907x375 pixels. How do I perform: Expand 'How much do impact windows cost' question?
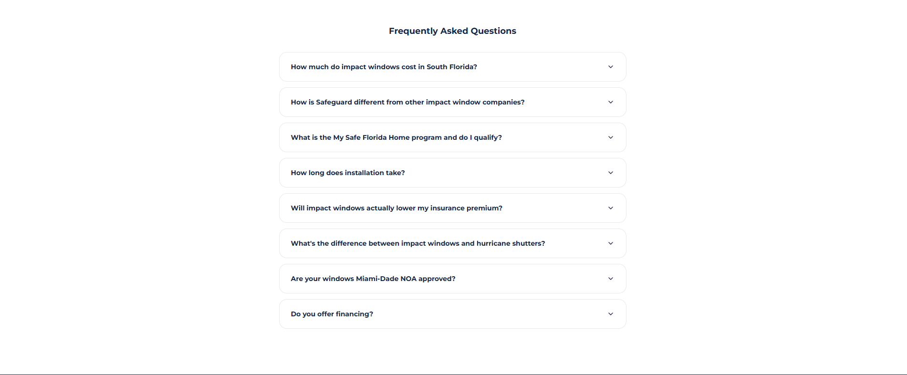click(x=384, y=67)
